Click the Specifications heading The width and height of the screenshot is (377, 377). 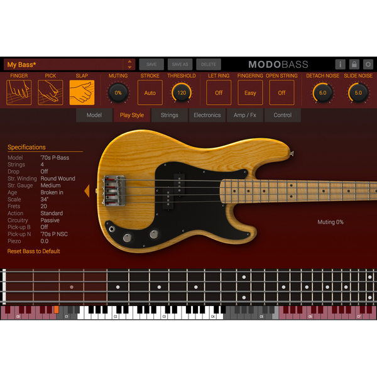(x=26, y=147)
